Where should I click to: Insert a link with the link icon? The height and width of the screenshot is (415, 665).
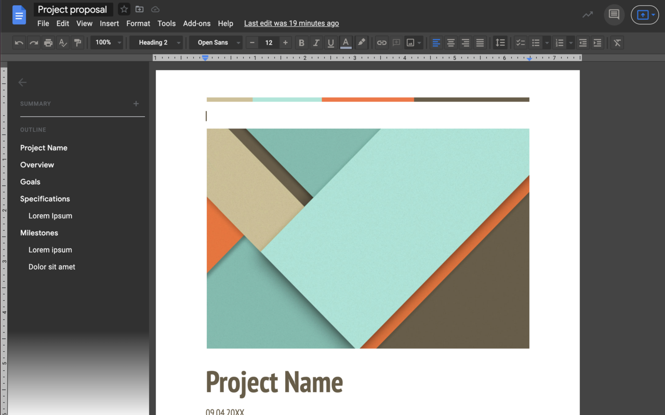click(x=381, y=43)
